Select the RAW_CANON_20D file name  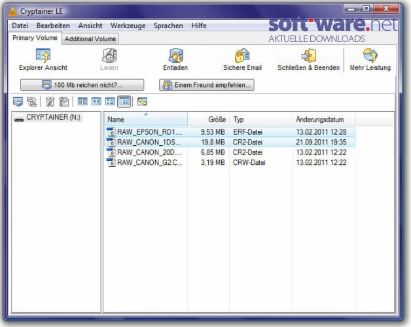pos(149,152)
